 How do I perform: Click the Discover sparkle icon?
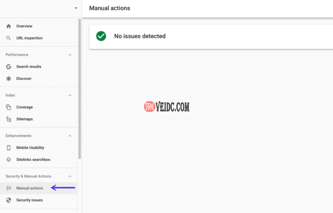[8, 79]
